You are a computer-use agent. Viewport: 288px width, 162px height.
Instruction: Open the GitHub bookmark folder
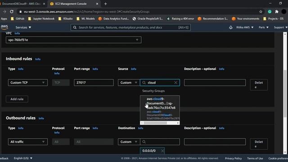(x=18, y=18)
